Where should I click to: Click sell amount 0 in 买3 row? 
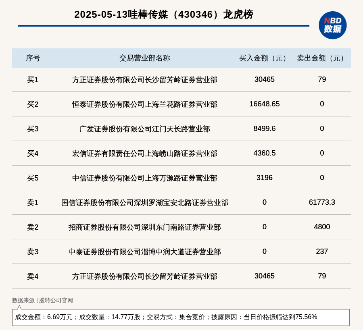point(322,129)
